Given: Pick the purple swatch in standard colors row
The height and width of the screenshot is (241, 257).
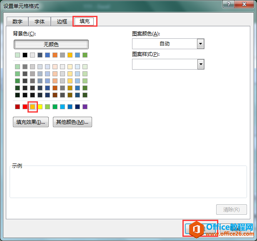Looking at the screenshot, I should [x=85, y=107].
